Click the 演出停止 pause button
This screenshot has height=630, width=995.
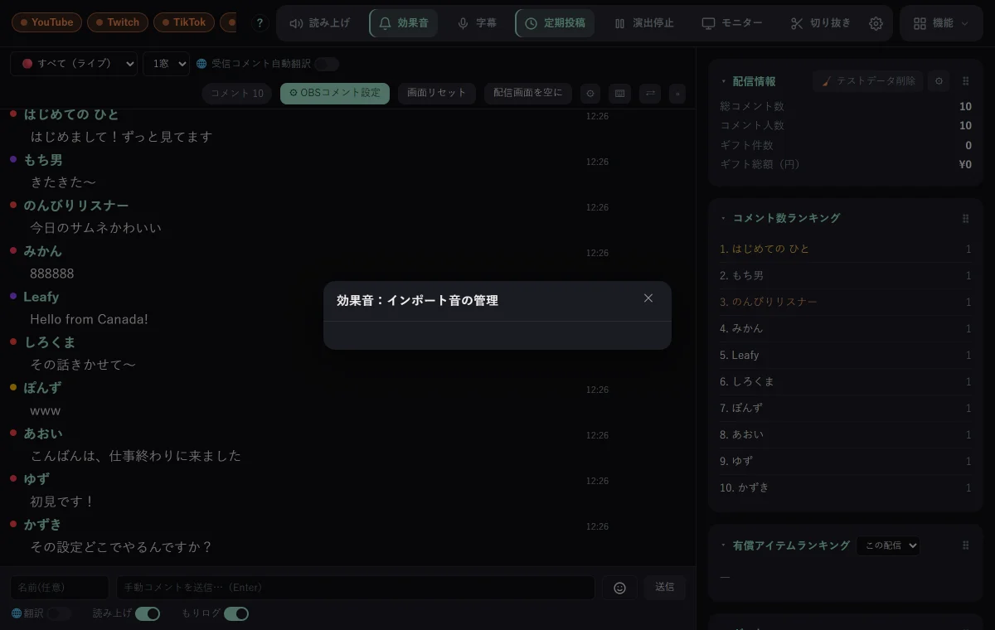point(644,23)
